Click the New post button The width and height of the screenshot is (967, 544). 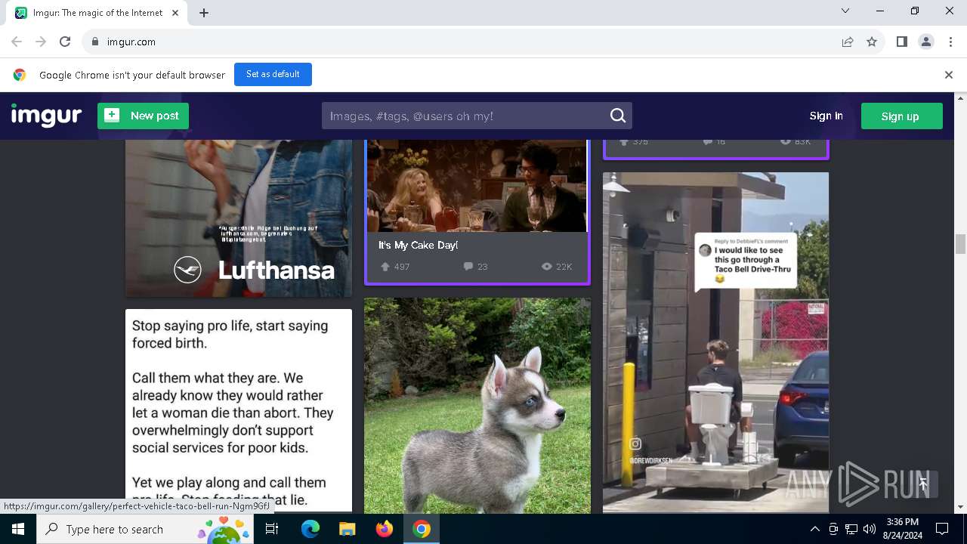tap(143, 116)
